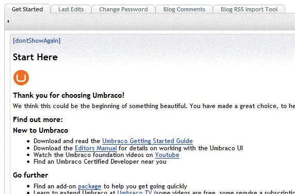Click the orange Umbraco logo
Screen dimensions: 295x194
(x=21, y=78)
